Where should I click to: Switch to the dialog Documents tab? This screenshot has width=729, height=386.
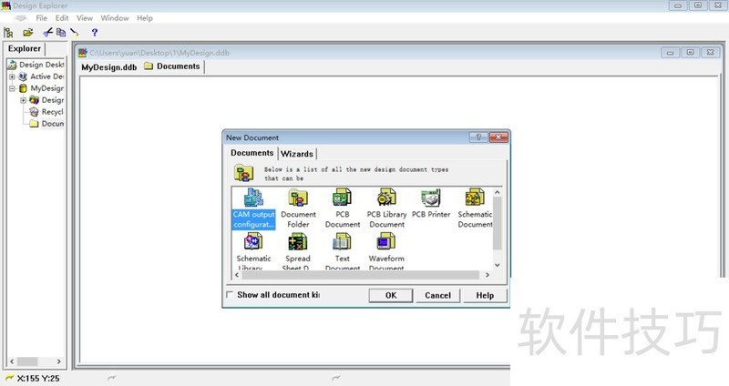click(x=252, y=153)
